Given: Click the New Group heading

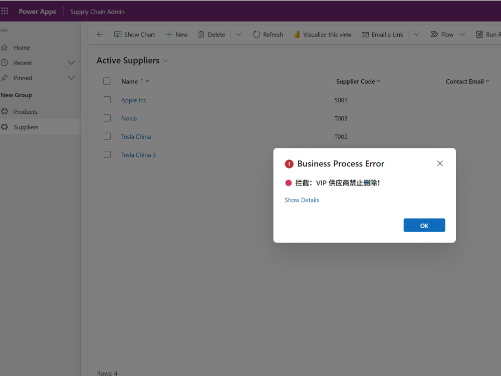Looking at the screenshot, I should coord(17,95).
